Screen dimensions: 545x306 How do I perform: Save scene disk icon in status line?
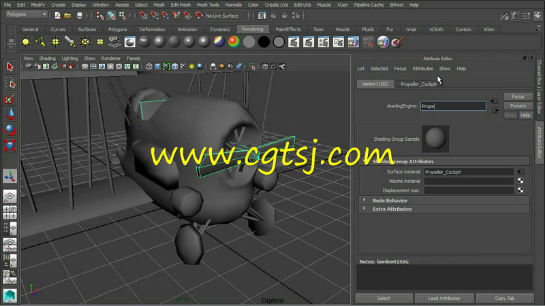[x=80, y=16]
